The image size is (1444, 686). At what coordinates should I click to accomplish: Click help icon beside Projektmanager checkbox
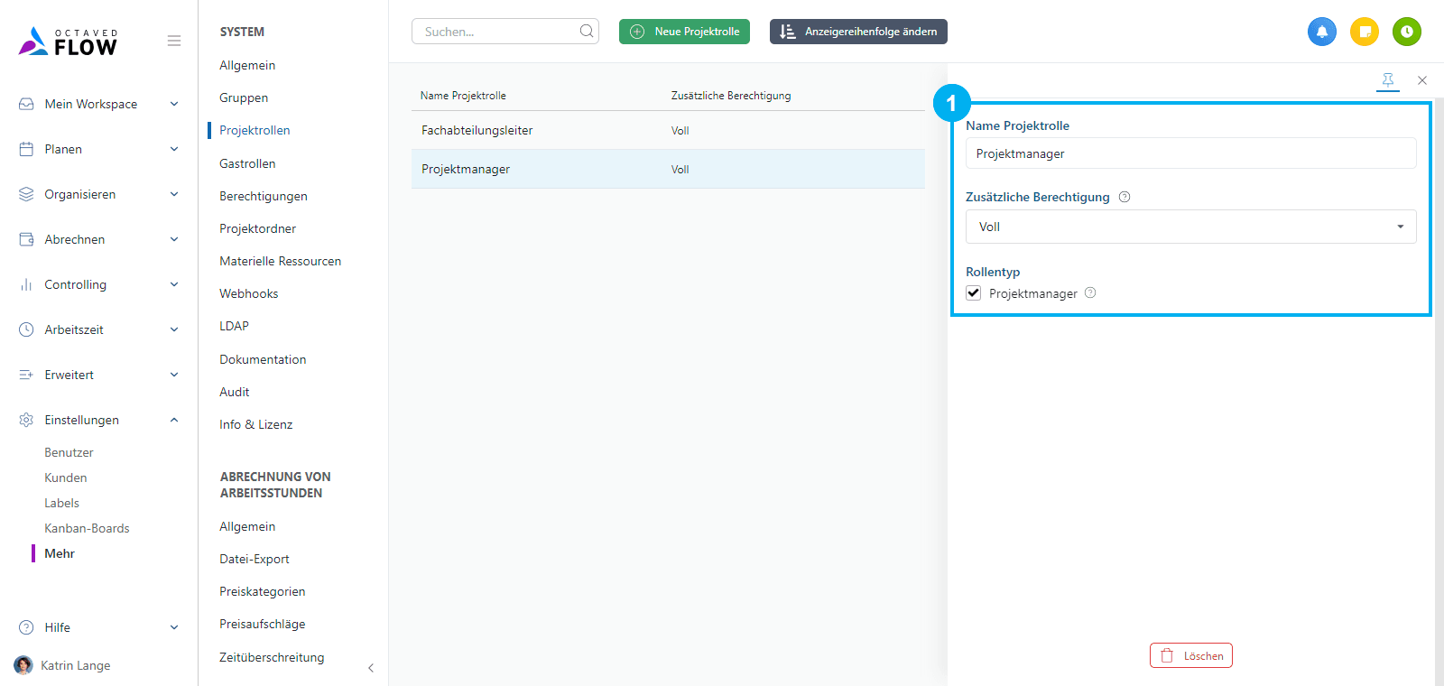pyautogui.click(x=1090, y=292)
